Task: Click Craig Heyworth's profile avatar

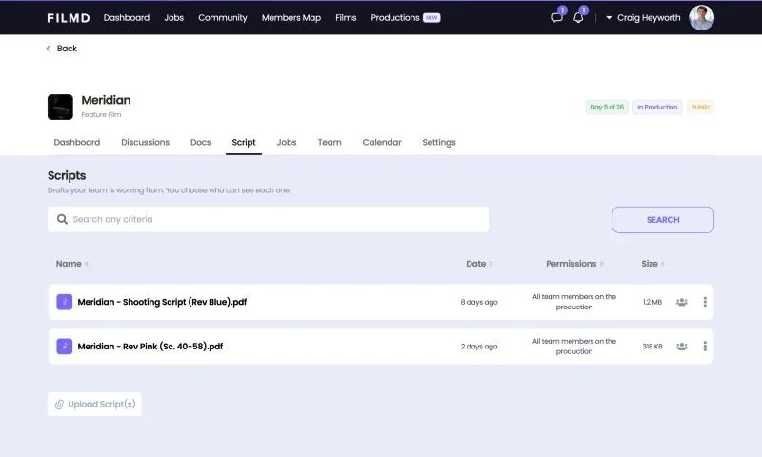Action: click(701, 18)
